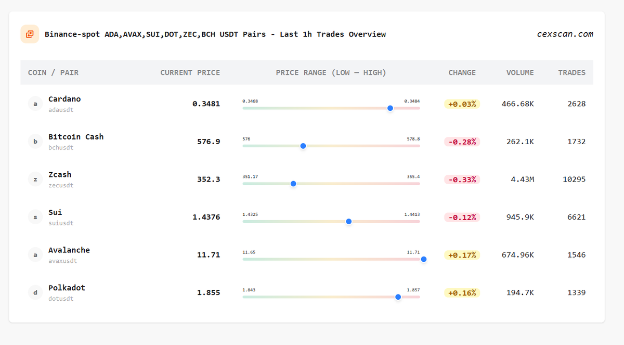Click the Zcash volume 4.43M

(523, 180)
